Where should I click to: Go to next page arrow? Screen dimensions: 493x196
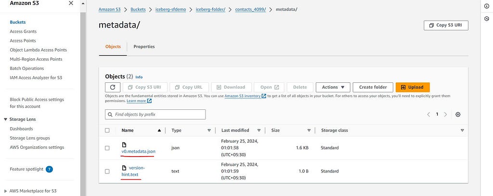tap(445, 115)
